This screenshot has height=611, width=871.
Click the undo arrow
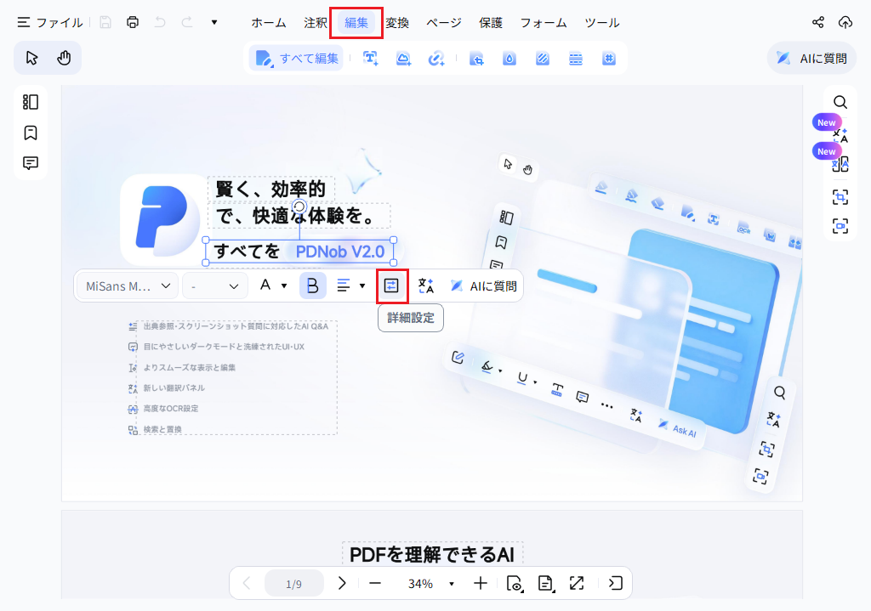160,22
